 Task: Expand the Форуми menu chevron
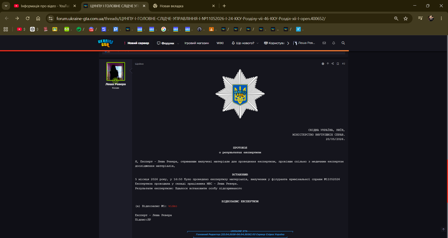178,43
